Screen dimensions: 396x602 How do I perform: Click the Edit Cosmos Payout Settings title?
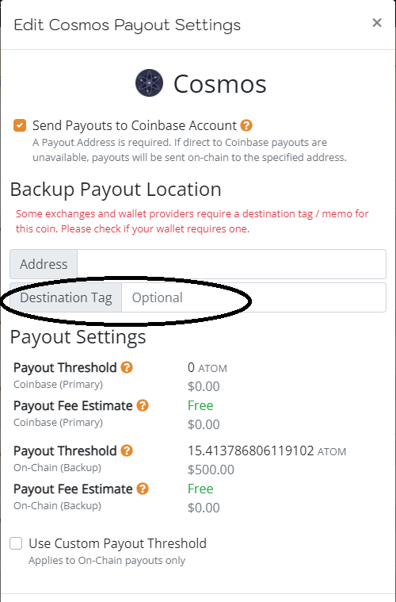click(x=128, y=25)
